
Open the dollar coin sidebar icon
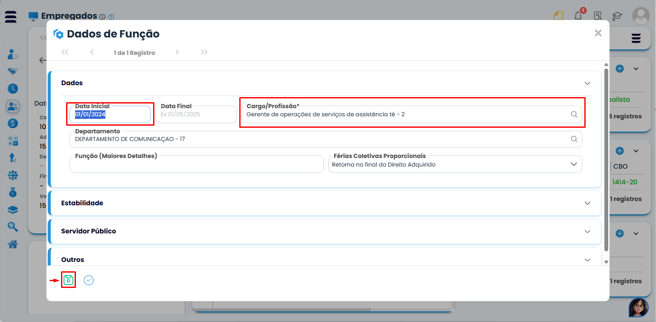13,124
